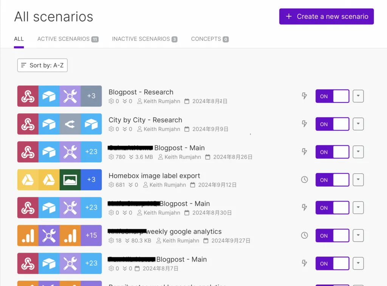Expand options menu for City by City - Research
Viewport: 387px width, 286px height.
(x=358, y=124)
